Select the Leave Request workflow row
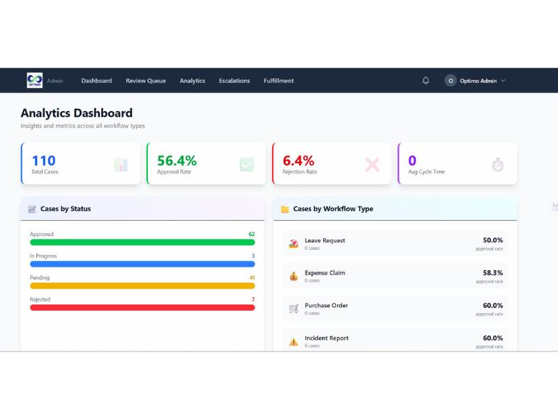558x419 pixels. point(395,244)
